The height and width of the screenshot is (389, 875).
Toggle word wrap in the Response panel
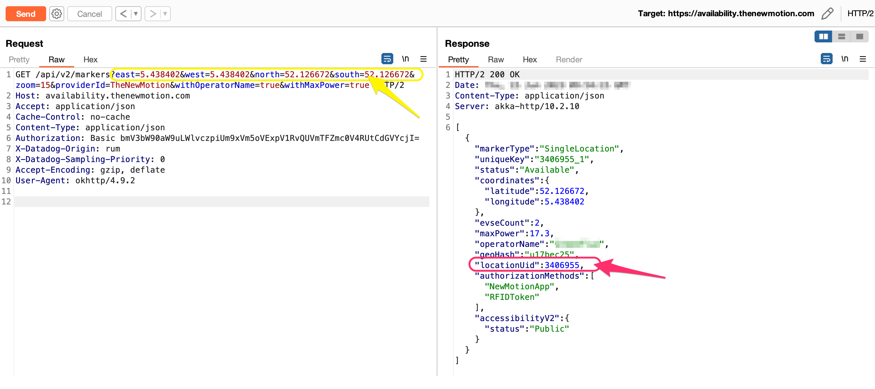[826, 59]
